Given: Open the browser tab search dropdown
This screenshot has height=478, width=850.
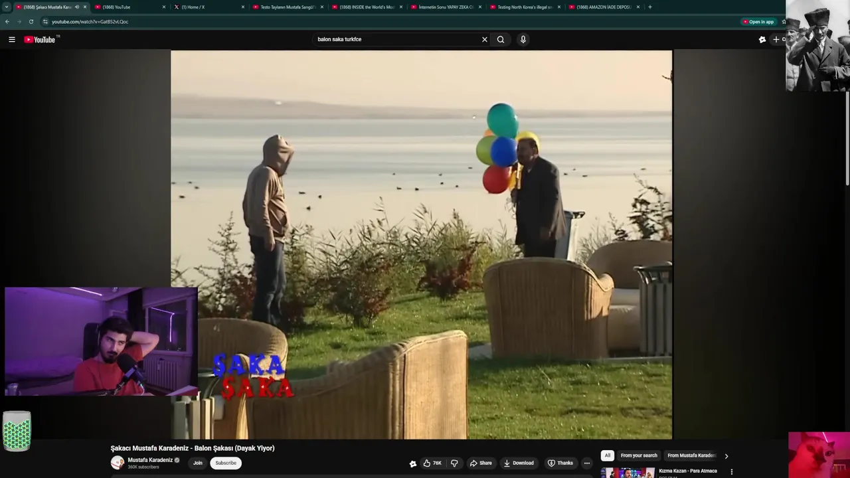Looking at the screenshot, I should [7, 7].
